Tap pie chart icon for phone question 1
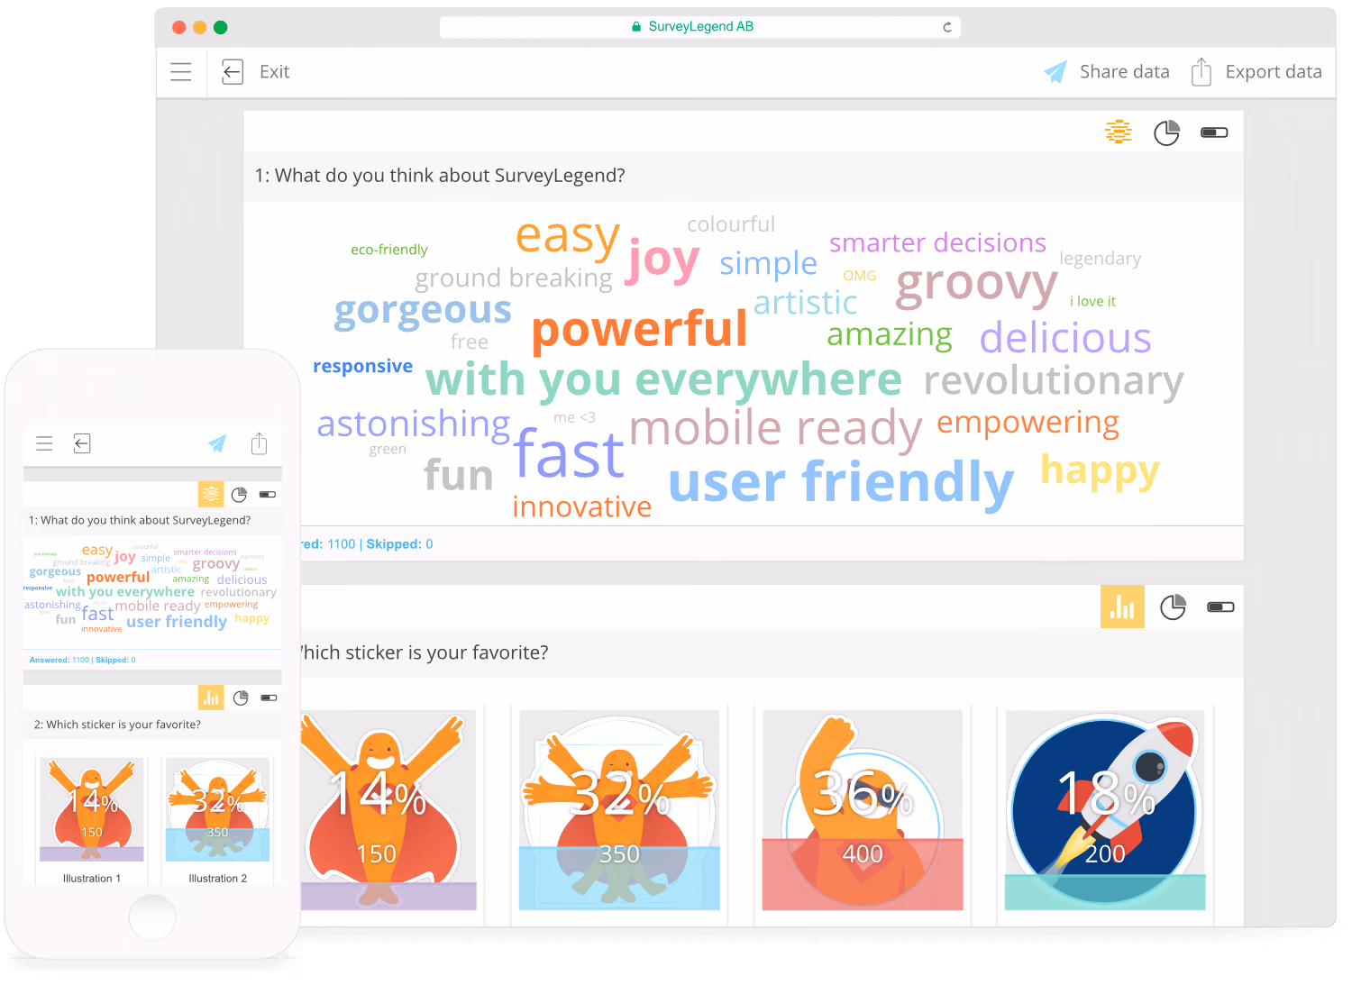Screen dimensions: 1352x985 [x=239, y=495]
